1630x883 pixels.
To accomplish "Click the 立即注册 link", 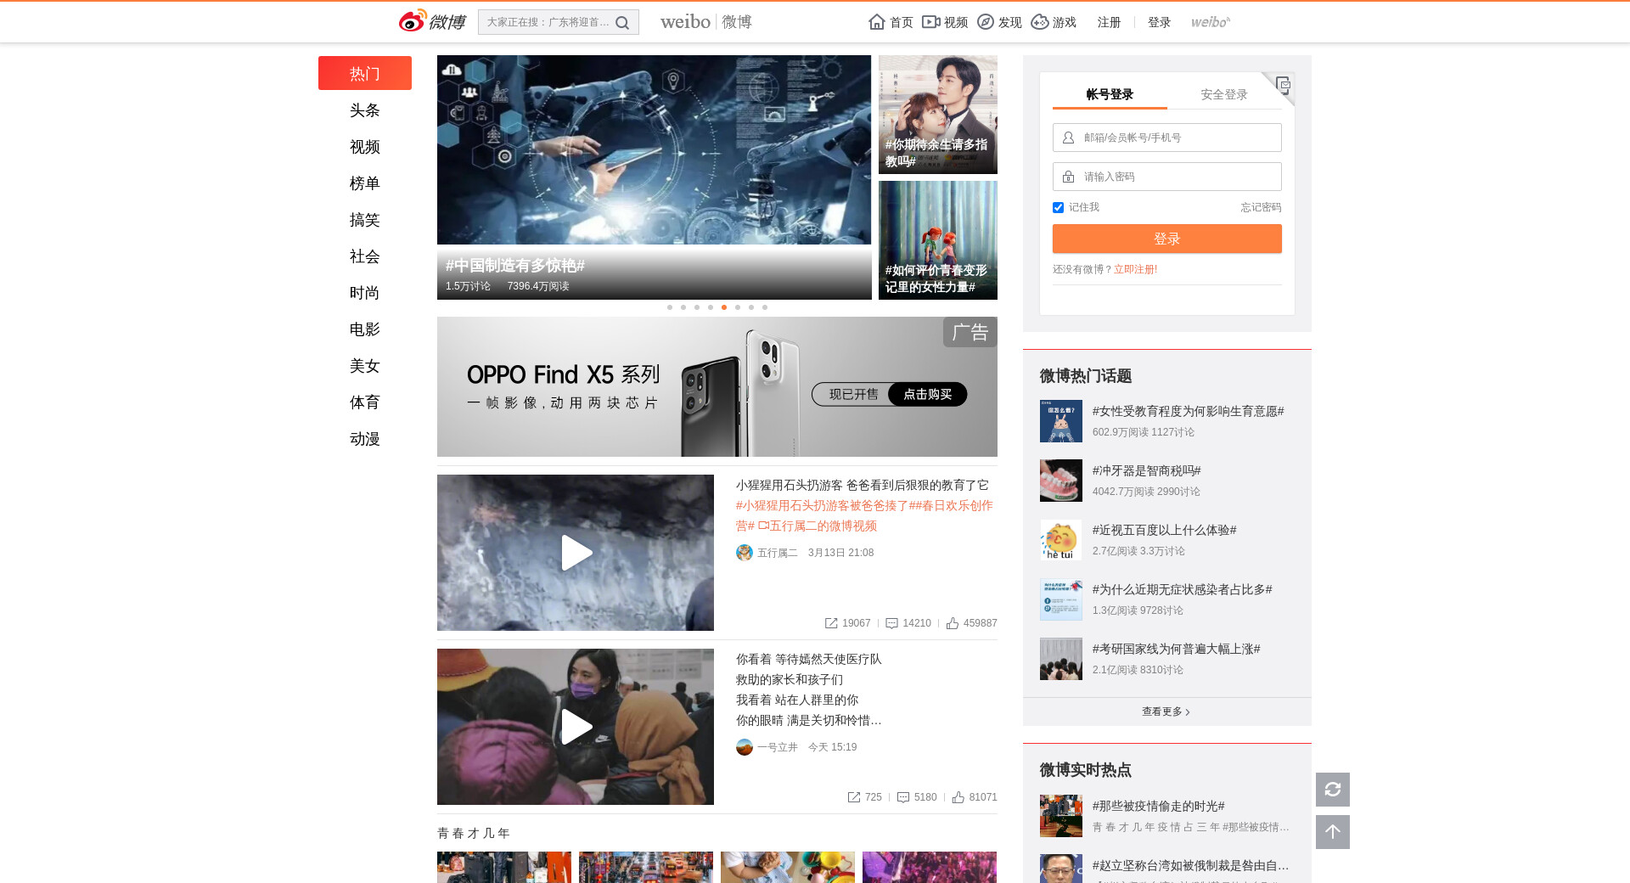I will 1135,269.
